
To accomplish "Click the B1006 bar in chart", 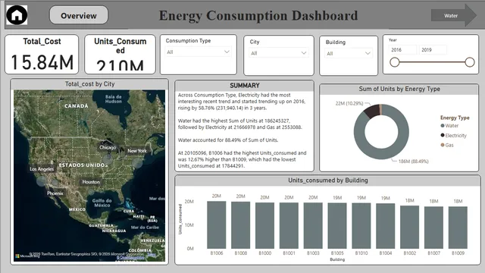I will pos(217,225).
